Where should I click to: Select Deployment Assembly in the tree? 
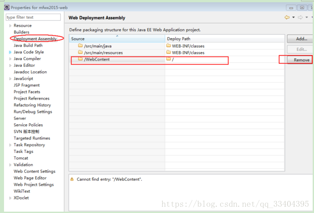pos(35,39)
